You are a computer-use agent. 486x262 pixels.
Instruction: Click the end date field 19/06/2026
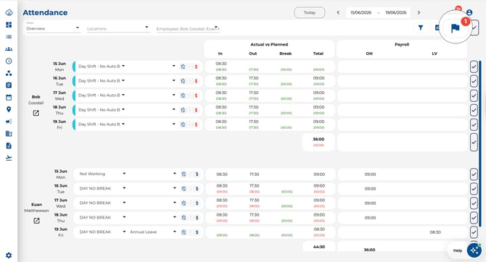tap(396, 13)
